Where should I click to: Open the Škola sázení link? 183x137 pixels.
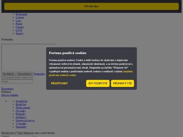pyautogui.click(x=23, y=108)
